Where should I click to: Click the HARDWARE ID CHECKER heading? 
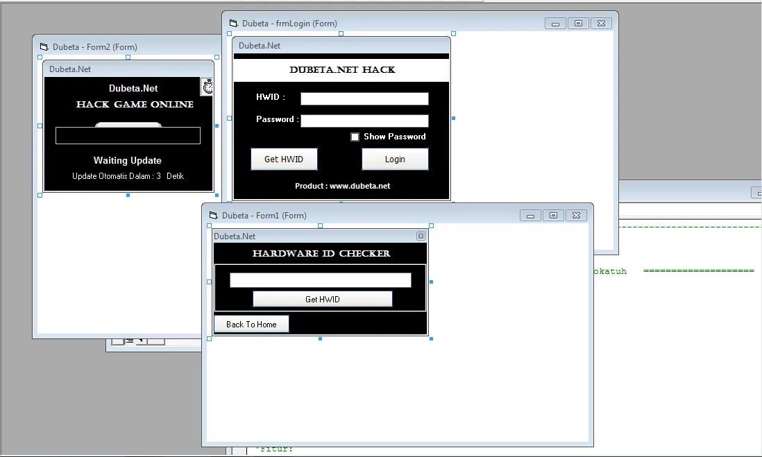pos(321,253)
